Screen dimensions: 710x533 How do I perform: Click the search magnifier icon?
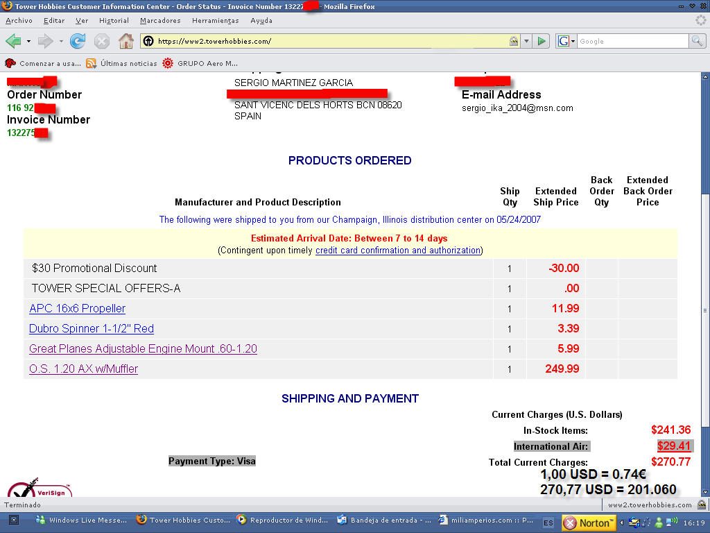697,42
